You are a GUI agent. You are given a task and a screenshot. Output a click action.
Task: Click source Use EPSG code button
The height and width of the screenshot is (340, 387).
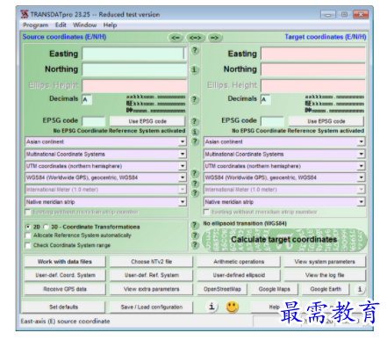tap(147, 121)
